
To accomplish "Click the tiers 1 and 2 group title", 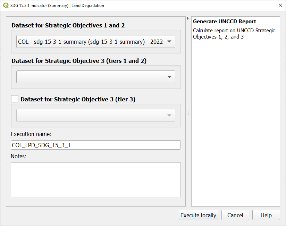I will (79, 61).
